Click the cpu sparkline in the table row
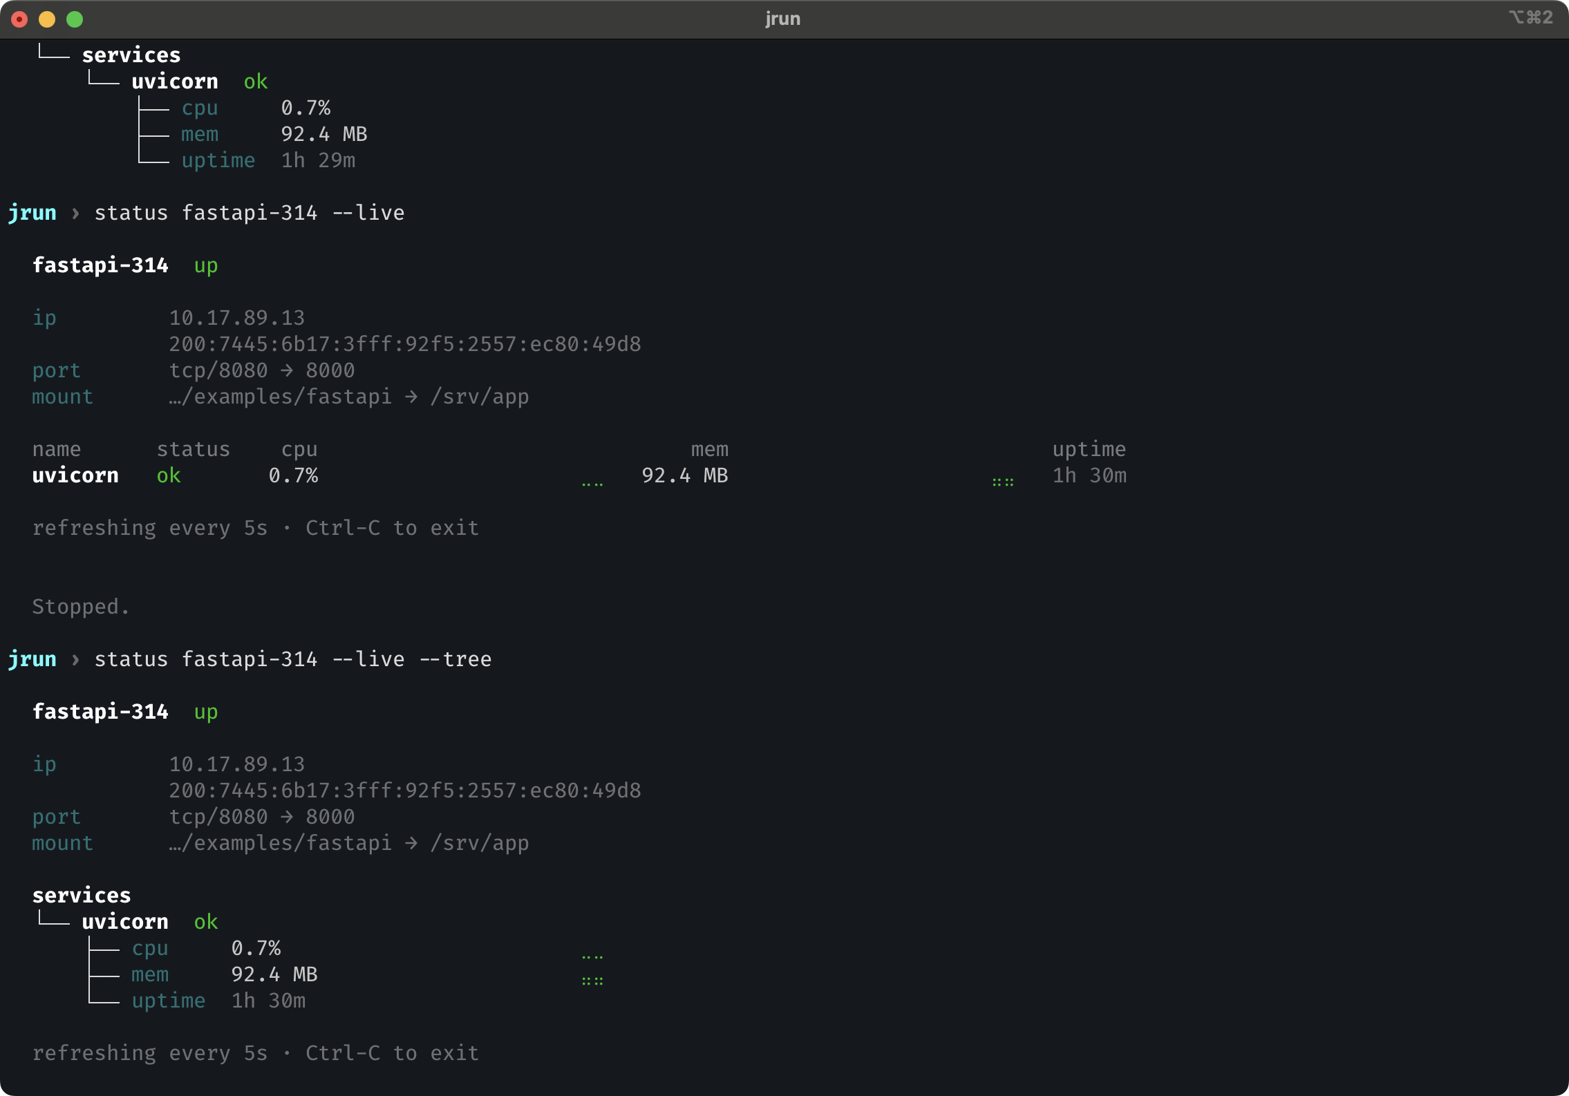Screen dimensions: 1569x1096 pyautogui.click(x=592, y=484)
